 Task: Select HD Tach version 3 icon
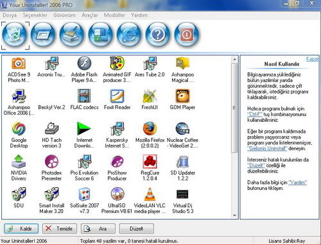point(51,129)
